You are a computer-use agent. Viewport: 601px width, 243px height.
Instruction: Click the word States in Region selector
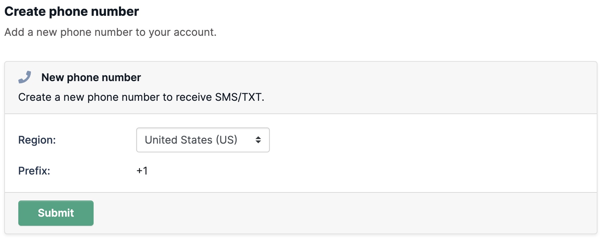pyautogui.click(x=194, y=140)
